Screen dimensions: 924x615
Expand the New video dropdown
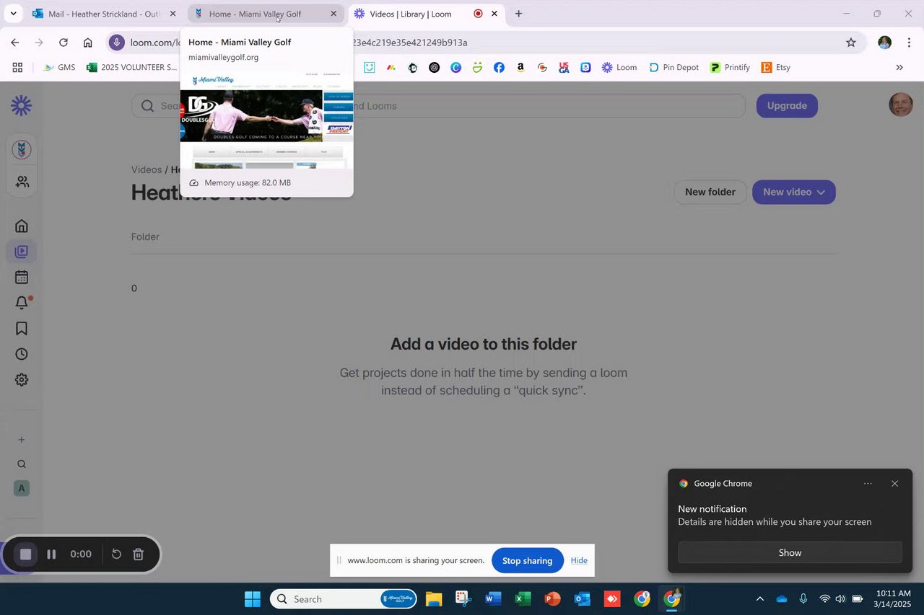(x=794, y=192)
